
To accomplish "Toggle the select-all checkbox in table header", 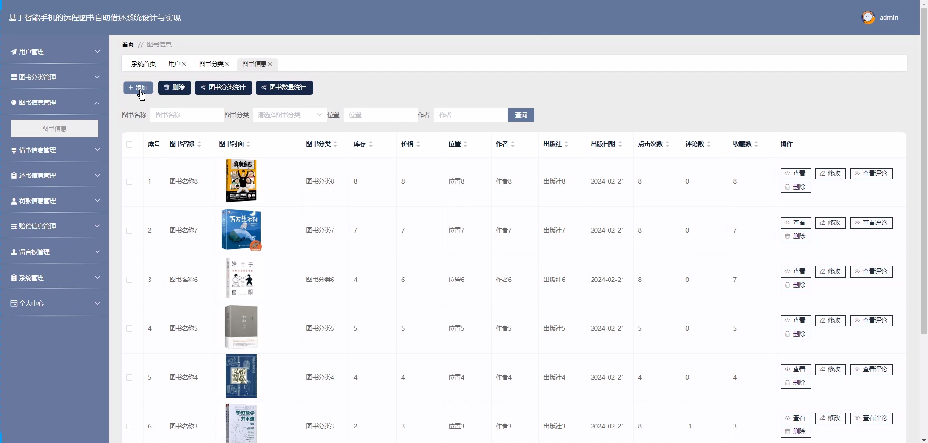I will coord(129,144).
